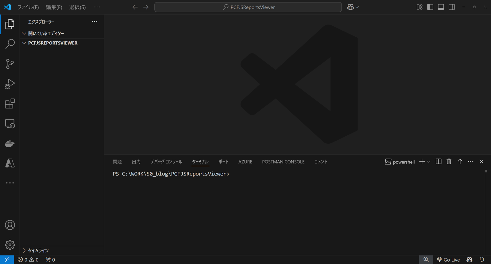The image size is (491, 264).
Task: Switch to the コメント panel tab
Action: coord(321,162)
